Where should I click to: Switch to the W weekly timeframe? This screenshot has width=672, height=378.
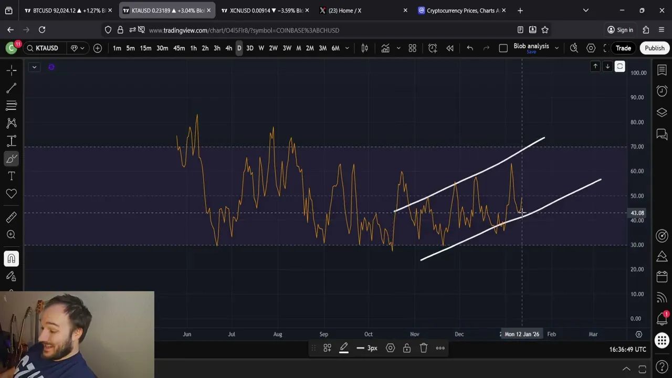[261, 48]
